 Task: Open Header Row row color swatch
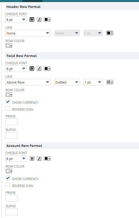click(9, 45)
